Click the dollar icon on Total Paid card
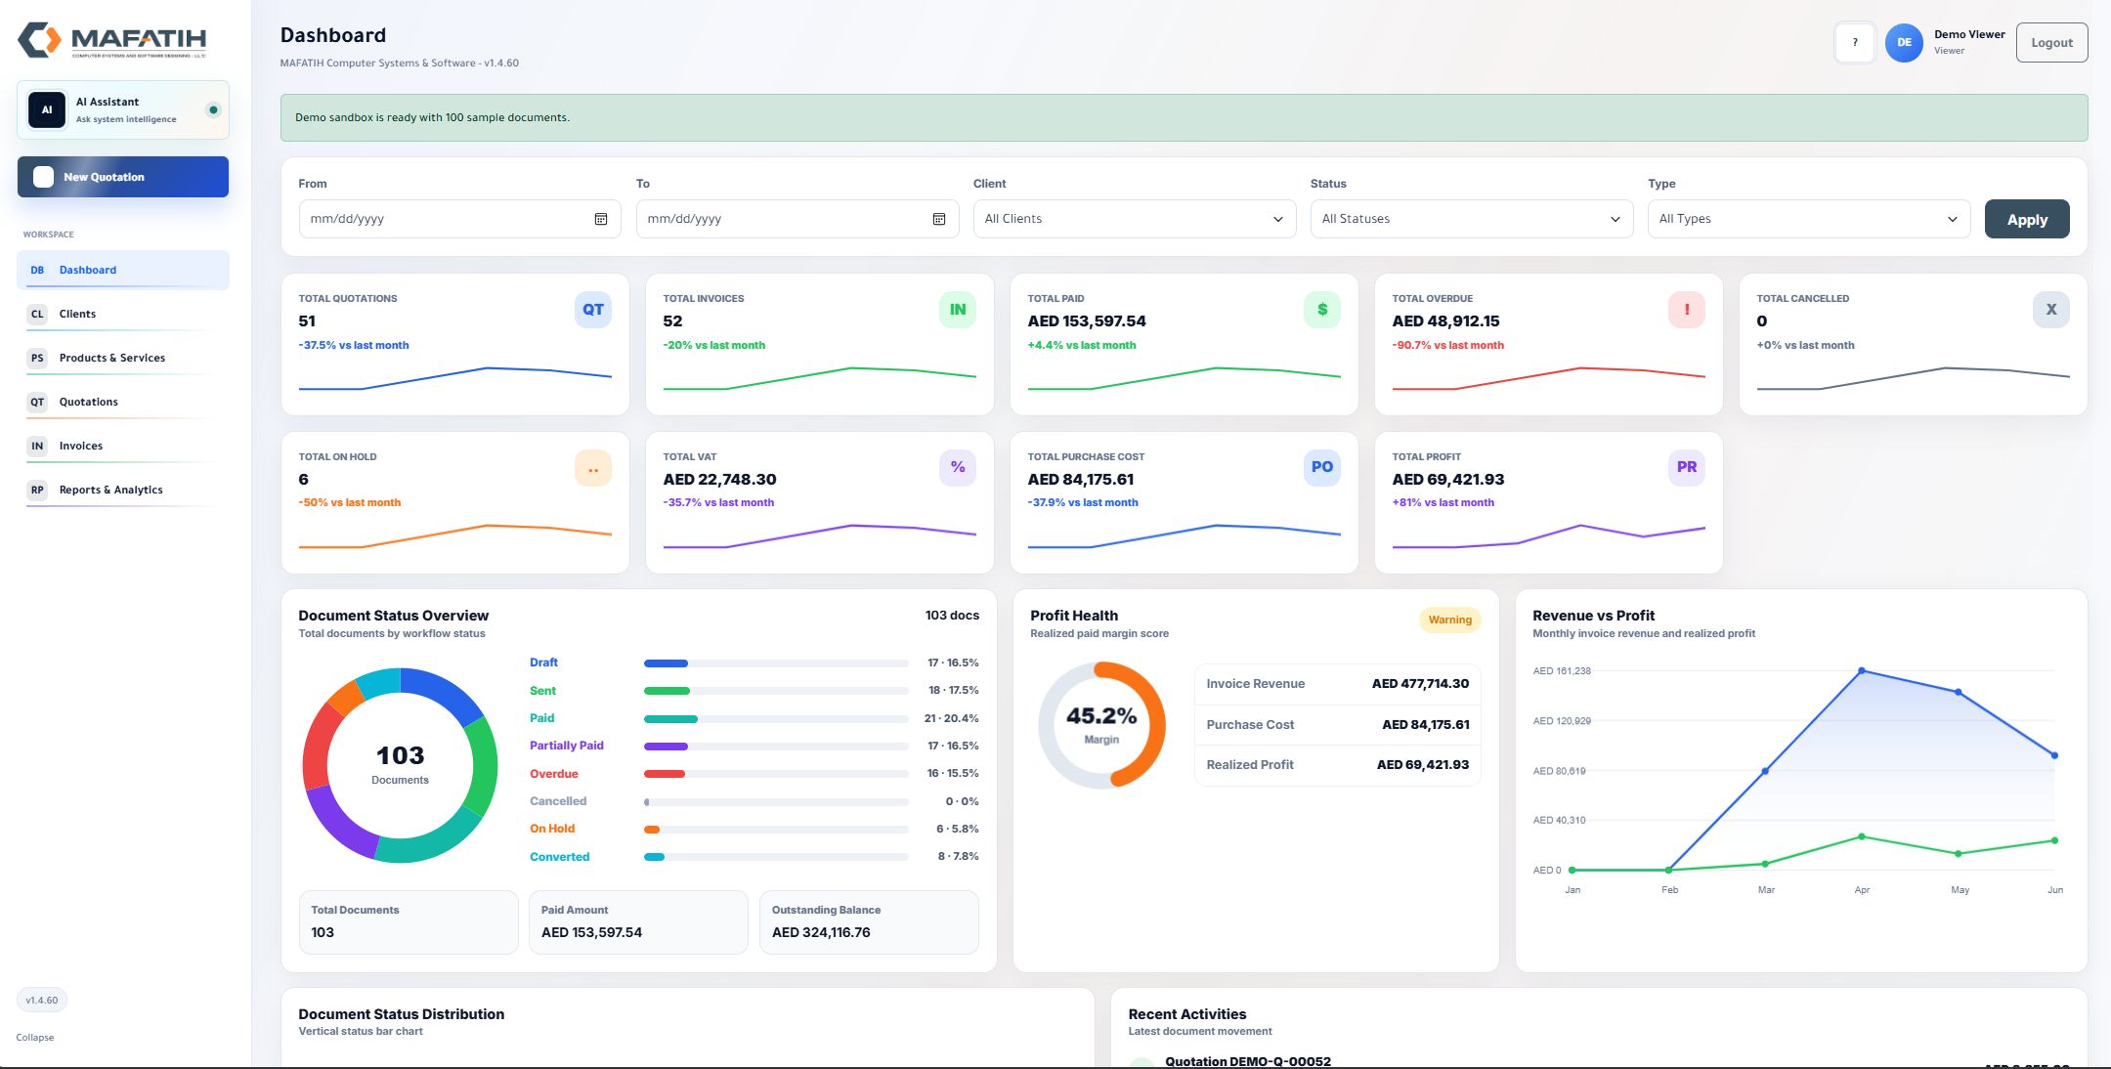The width and height of the screenshot is (2111, 1069). 1322,310
